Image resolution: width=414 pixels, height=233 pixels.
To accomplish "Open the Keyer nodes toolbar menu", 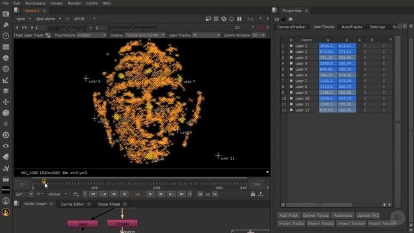I will [x=6, y=80].
